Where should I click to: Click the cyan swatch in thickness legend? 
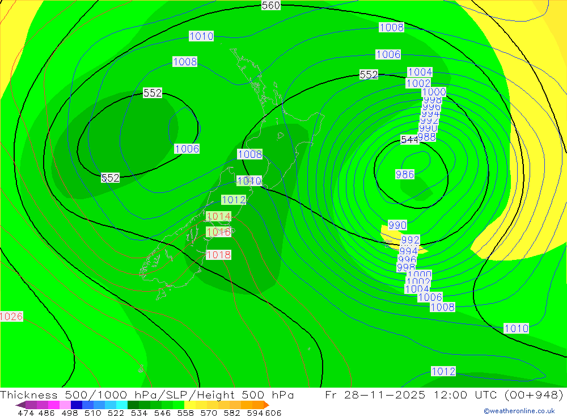click(122, 405)
